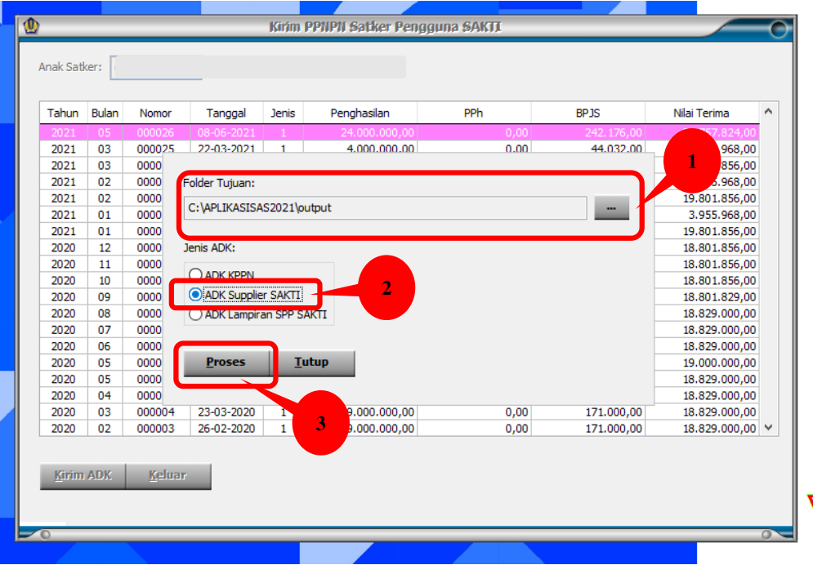The width and height of the screenshot is (813, 565).
Task: Click the round button at title bar right
Action: point(779,29)
